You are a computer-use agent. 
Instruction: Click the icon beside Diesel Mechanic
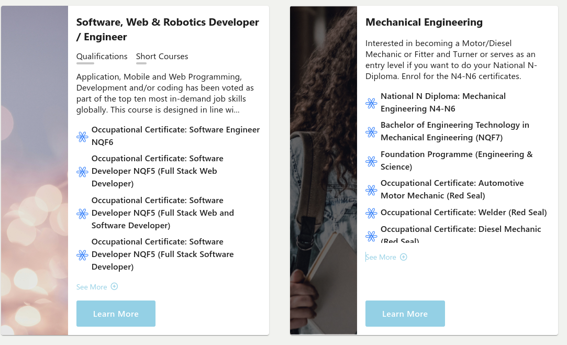click(x=371, y=236)
